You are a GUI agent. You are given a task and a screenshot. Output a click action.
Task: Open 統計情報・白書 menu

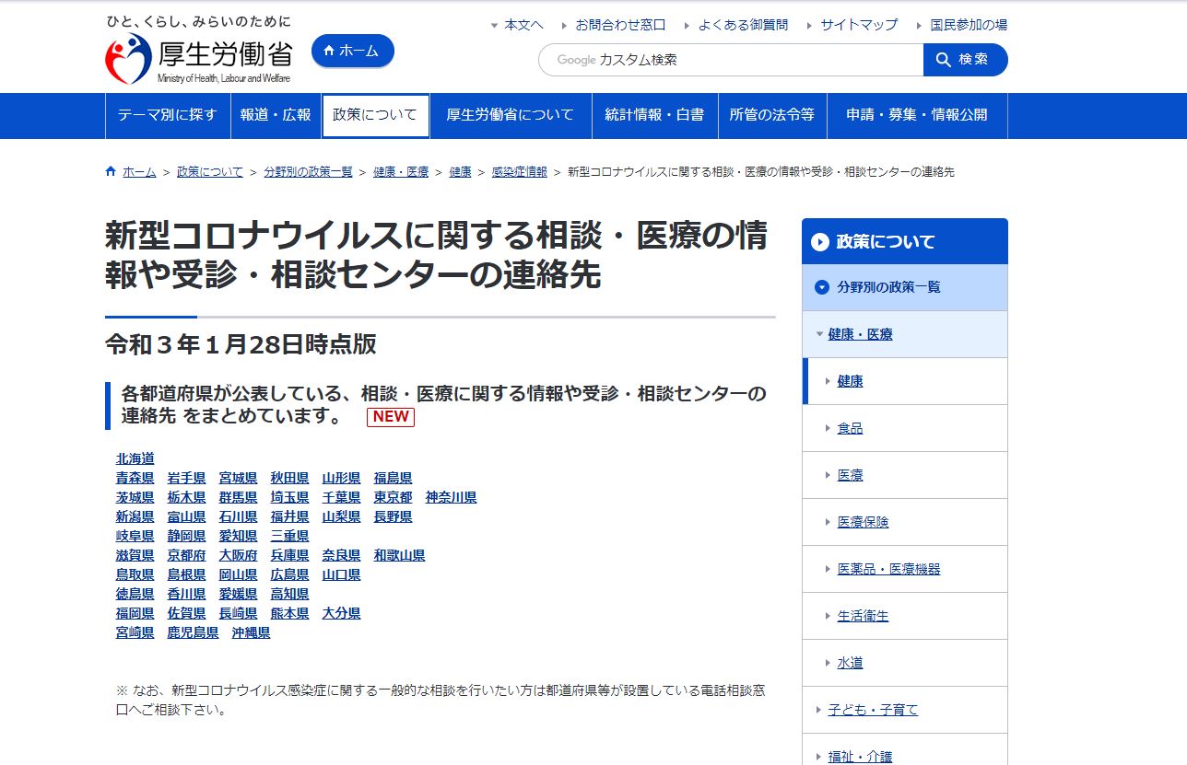654,115
